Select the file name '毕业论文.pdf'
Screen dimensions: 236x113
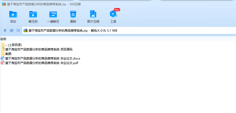[x=42, y=63]
